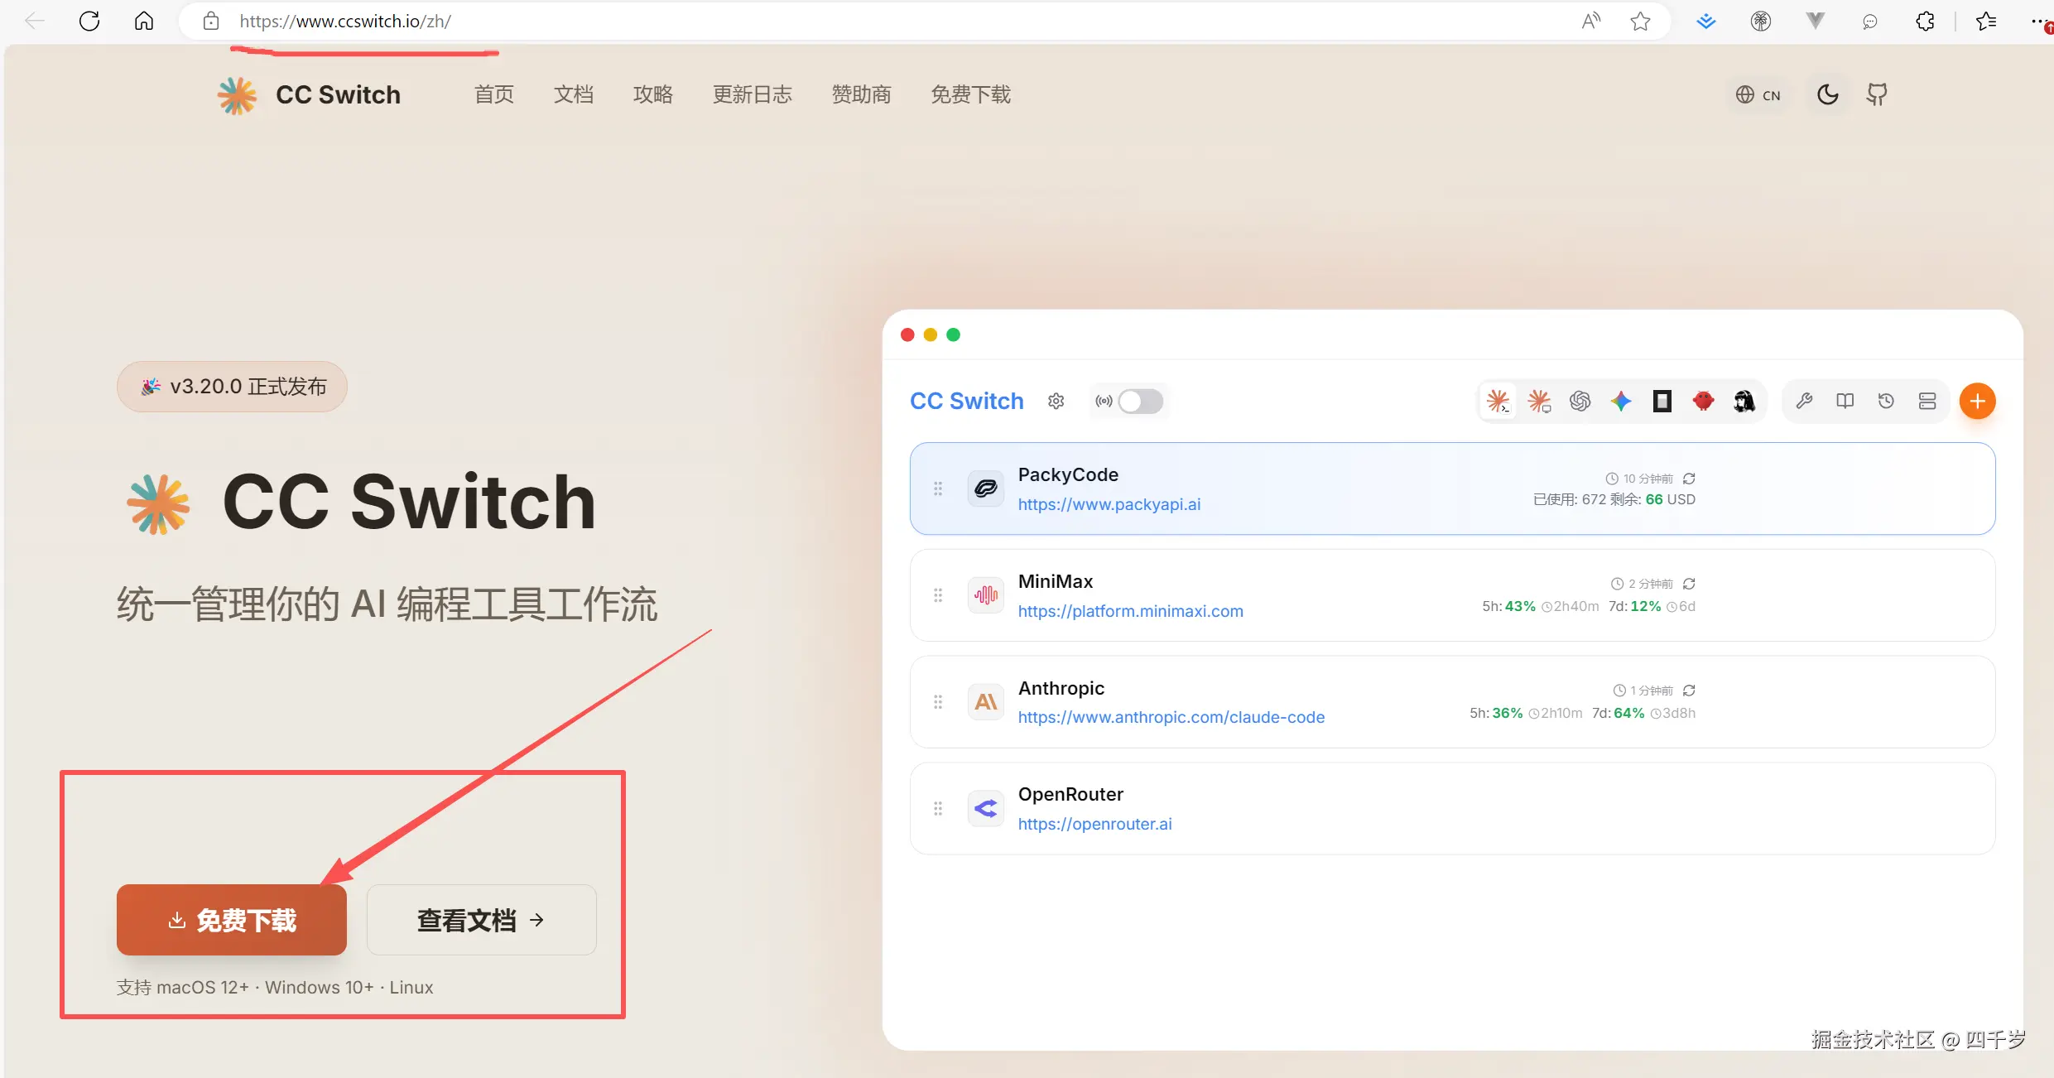Reload the page in browser
The width and height of the screenshot is (2054, 1078).
[89, 22]
